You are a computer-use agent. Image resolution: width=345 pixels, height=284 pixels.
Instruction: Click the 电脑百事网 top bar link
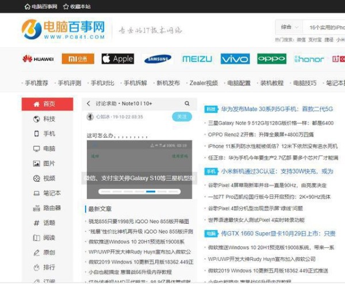[x=44, y=6]
